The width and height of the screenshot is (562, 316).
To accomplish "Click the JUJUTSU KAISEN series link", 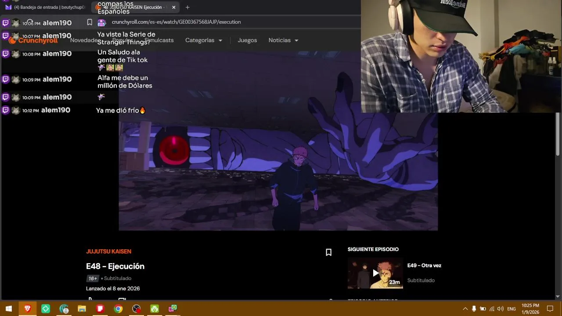I will tap(108, 251).
